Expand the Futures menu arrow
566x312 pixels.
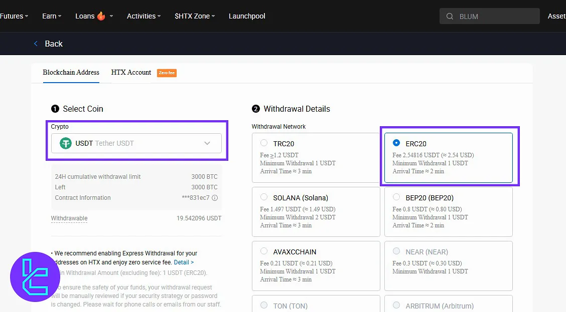click(x=27, y=16)
